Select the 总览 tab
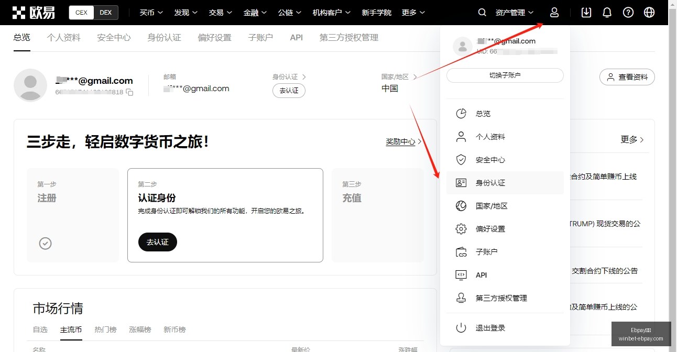This screenshot has width=677, height=352. 22,38
